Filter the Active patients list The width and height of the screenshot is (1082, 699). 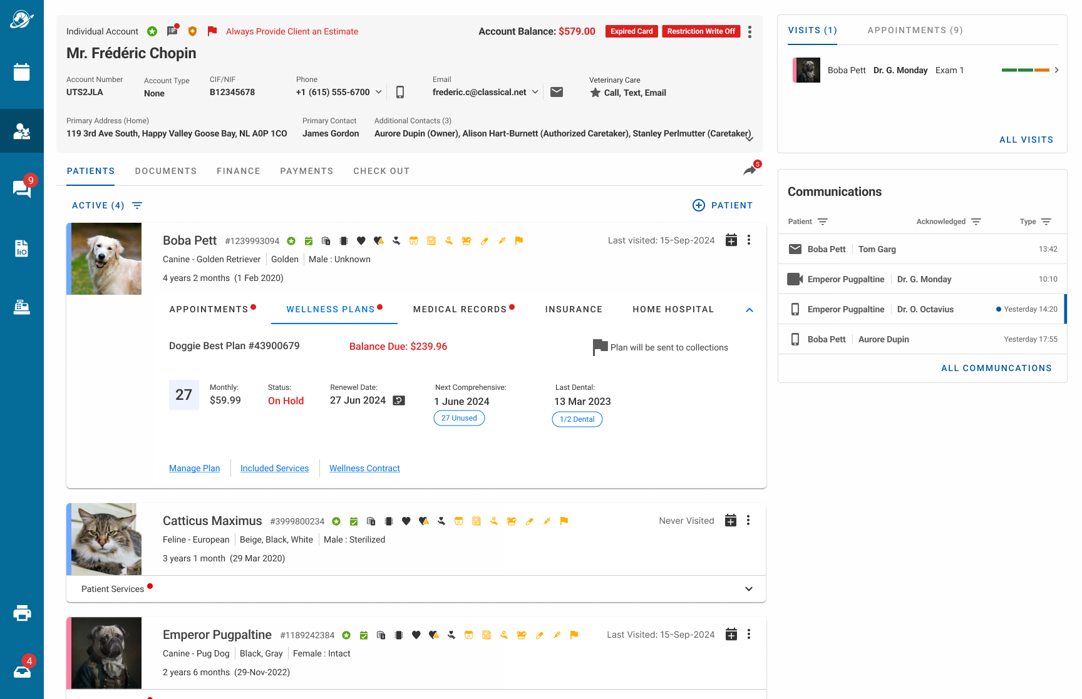(x=137, y=206)
